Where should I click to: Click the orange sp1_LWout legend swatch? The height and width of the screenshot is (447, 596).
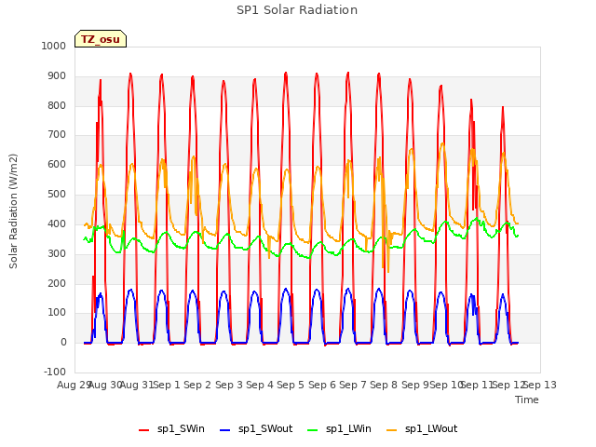[x=391, y=430]
